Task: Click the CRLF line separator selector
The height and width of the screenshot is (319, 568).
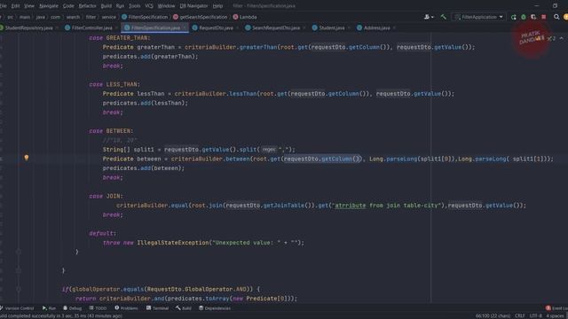Action: point(520,315)
